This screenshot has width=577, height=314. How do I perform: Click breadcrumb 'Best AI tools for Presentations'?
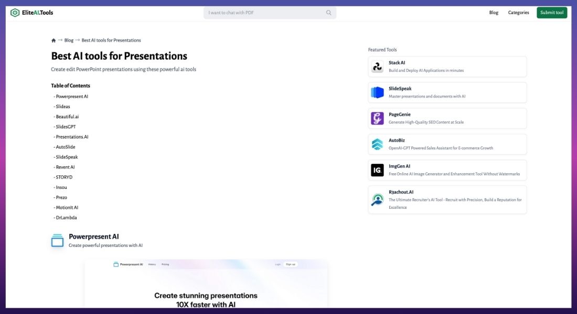click(x=111, y=40)
